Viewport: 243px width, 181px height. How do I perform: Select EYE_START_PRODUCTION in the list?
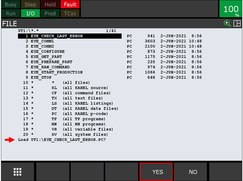57,72
